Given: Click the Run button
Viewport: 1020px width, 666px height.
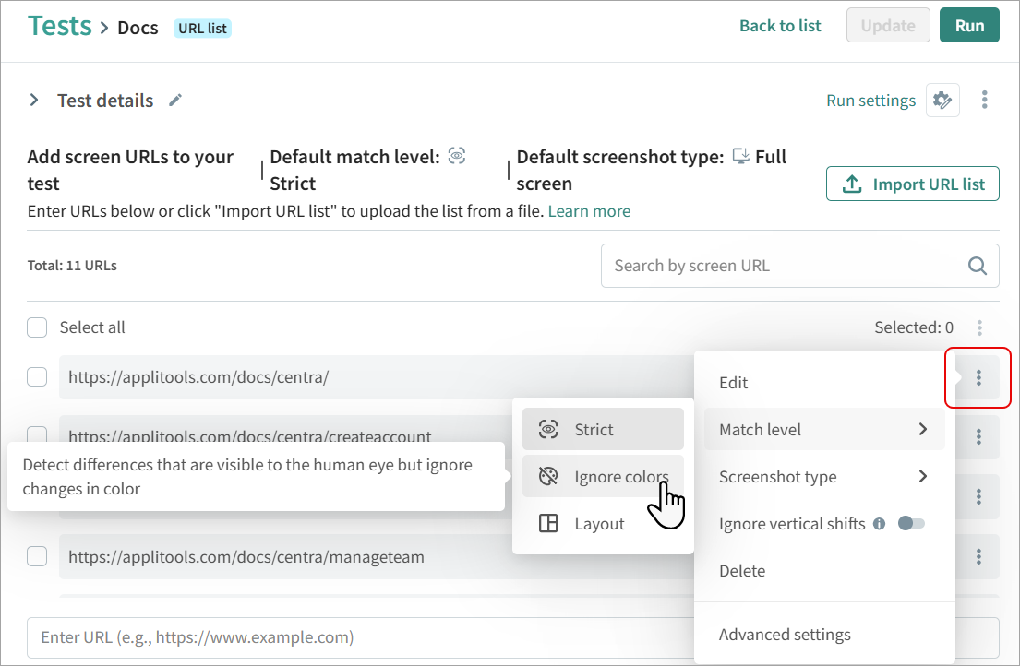Looking at the screenshot, I should [969, 26].
